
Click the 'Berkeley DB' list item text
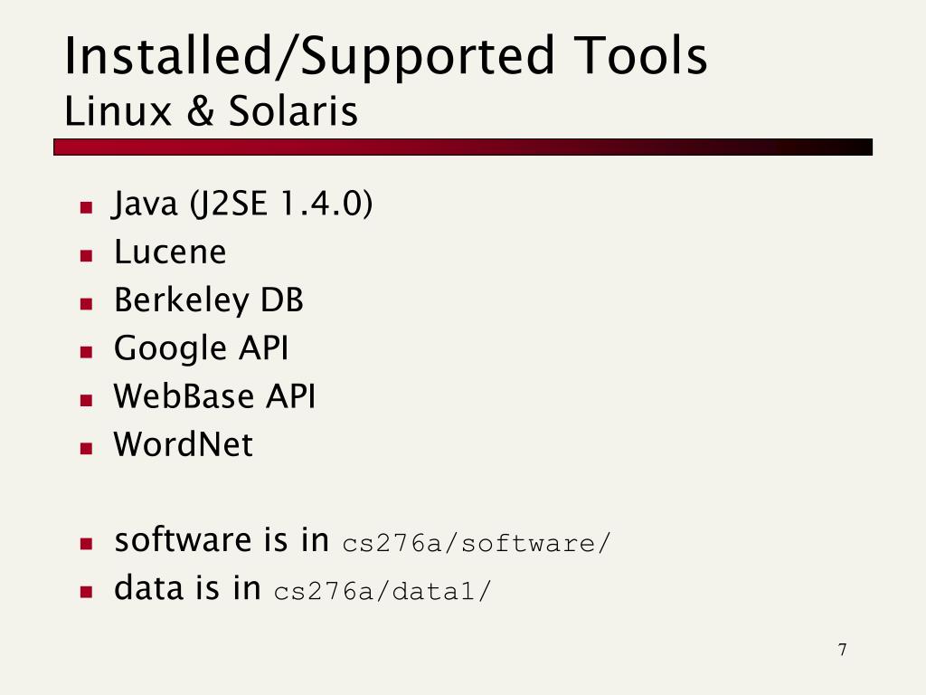tap(209, 300)
